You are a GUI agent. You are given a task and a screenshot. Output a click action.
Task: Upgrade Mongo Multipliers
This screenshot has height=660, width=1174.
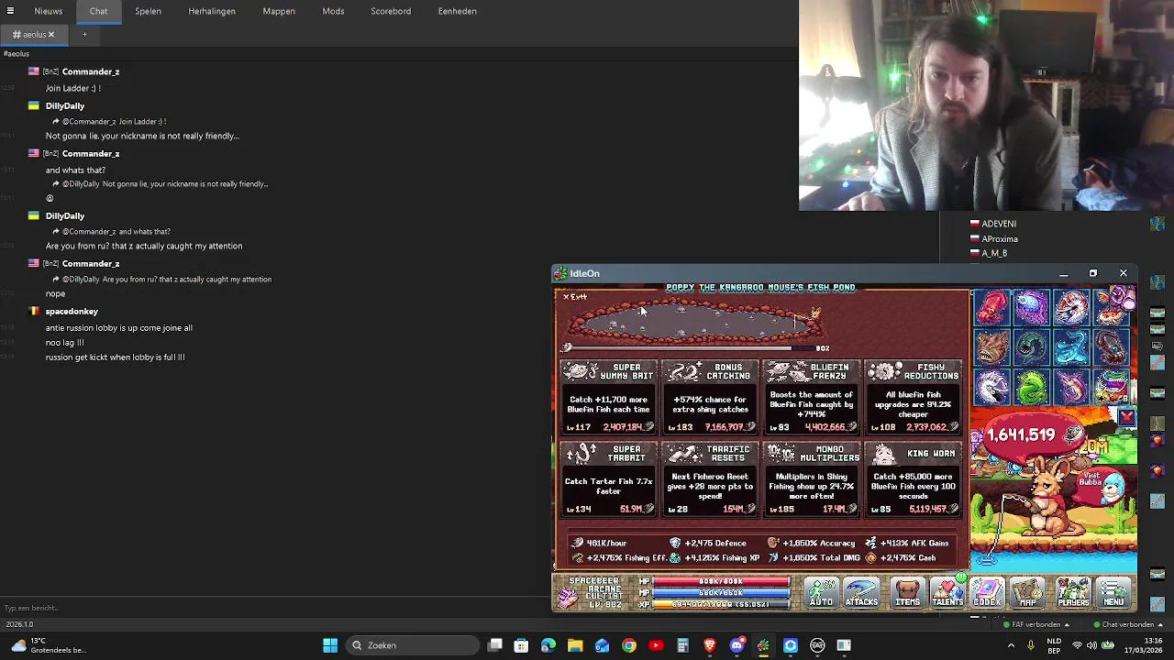812,479
